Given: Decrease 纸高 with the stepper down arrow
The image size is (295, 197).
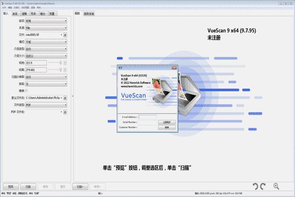Looking at the screenshot, I should coord(65,71).
